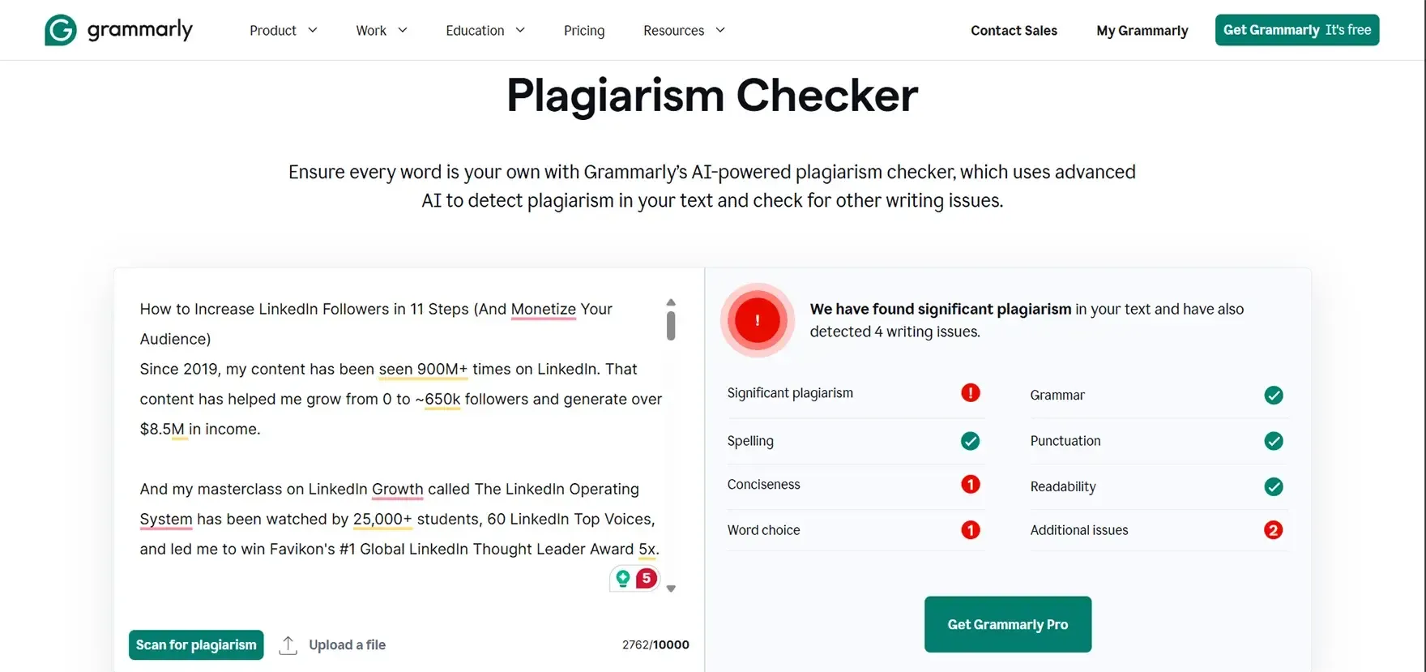Click the Conciseness issue count badge
1426x672 pixels.
970,485
